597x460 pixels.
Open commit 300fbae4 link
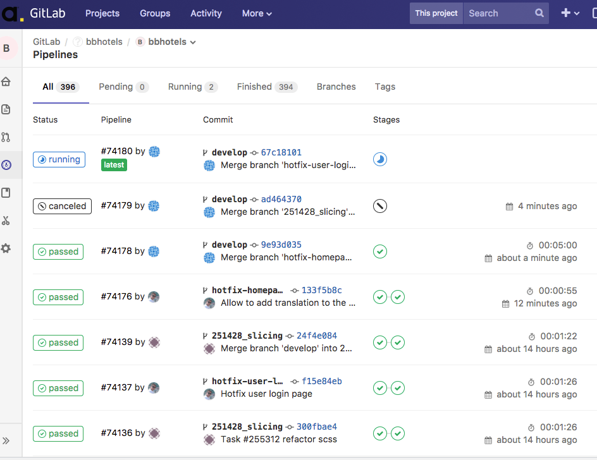coord(317,427)
